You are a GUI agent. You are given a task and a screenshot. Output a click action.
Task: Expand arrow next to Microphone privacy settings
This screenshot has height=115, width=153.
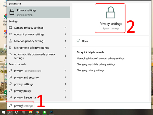(65, 48)
